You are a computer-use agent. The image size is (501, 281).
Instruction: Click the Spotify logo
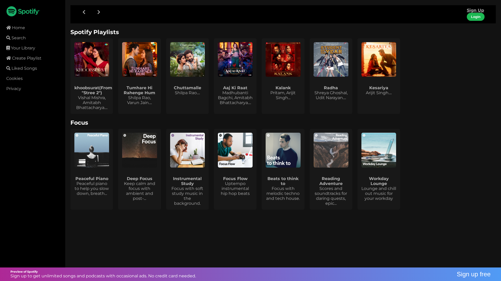23,11
